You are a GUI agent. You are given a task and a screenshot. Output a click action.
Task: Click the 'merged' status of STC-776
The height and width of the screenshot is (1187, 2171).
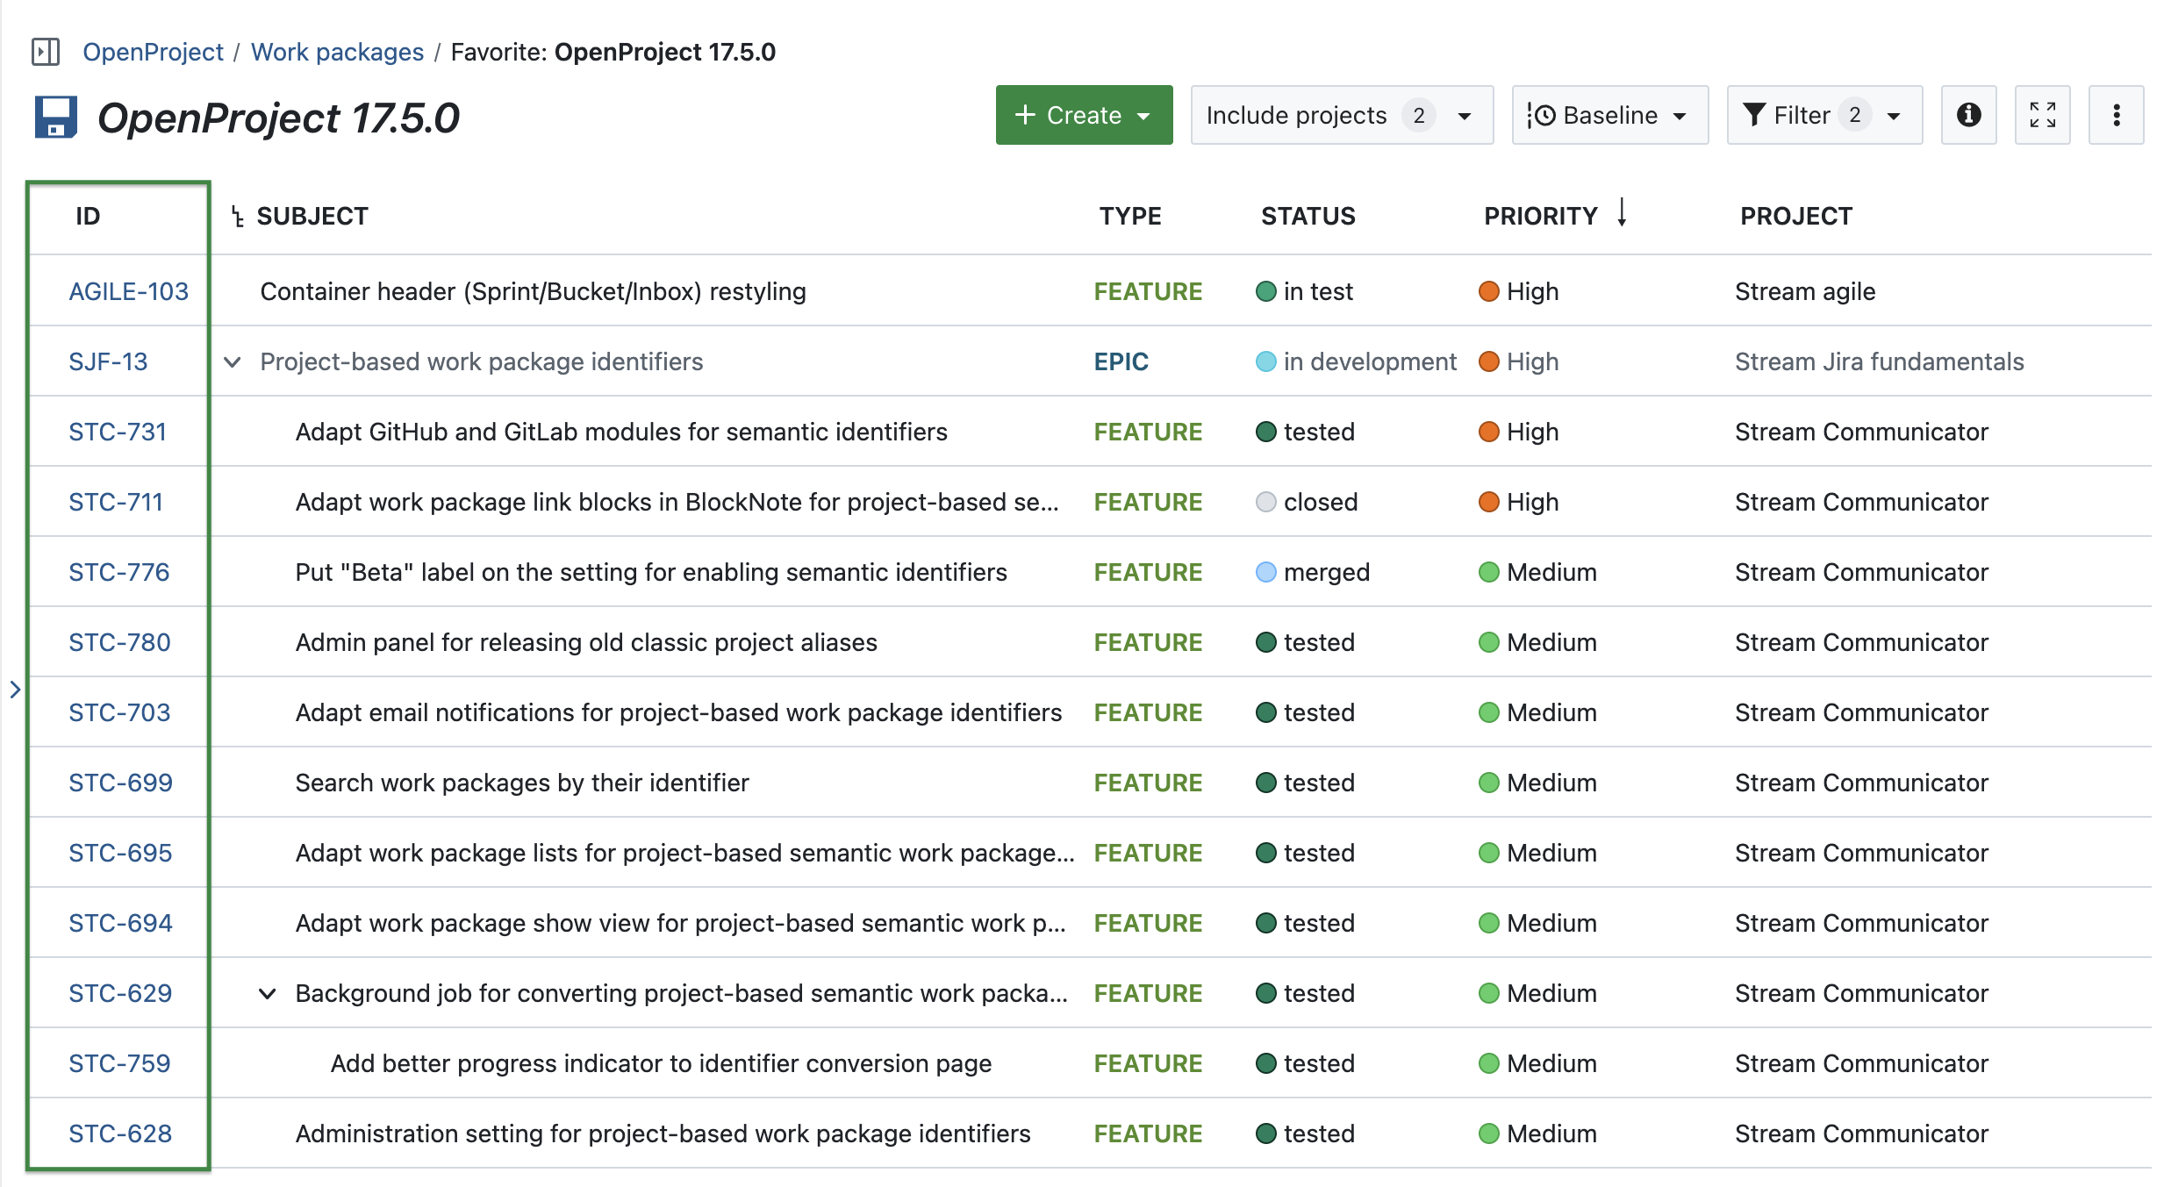[x=1312, y=572]
